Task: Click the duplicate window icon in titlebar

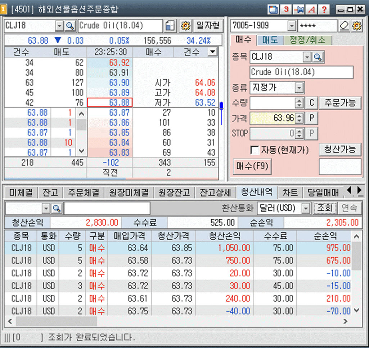Action: coord(273,10)
